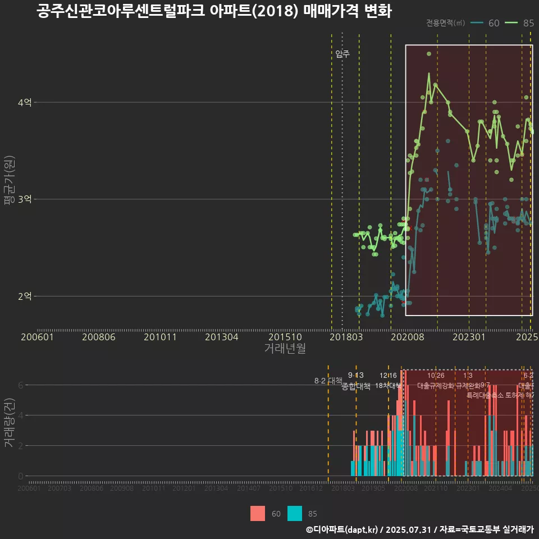Select the vertical axis title 평균가(원)
The image size is (539, 539).
[x=10, y=180]
